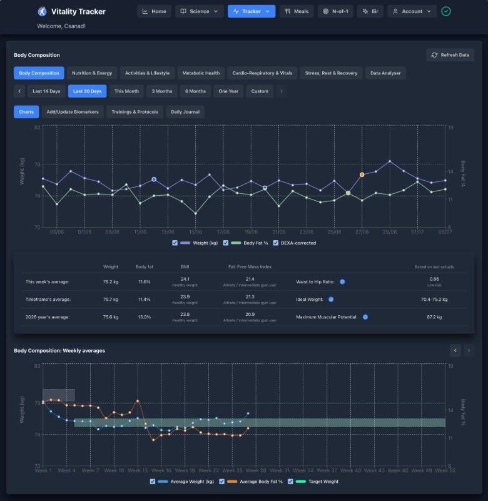488x501 pixels.
Task: Select Custom timeframe
Action: click(x=260, y=91)
